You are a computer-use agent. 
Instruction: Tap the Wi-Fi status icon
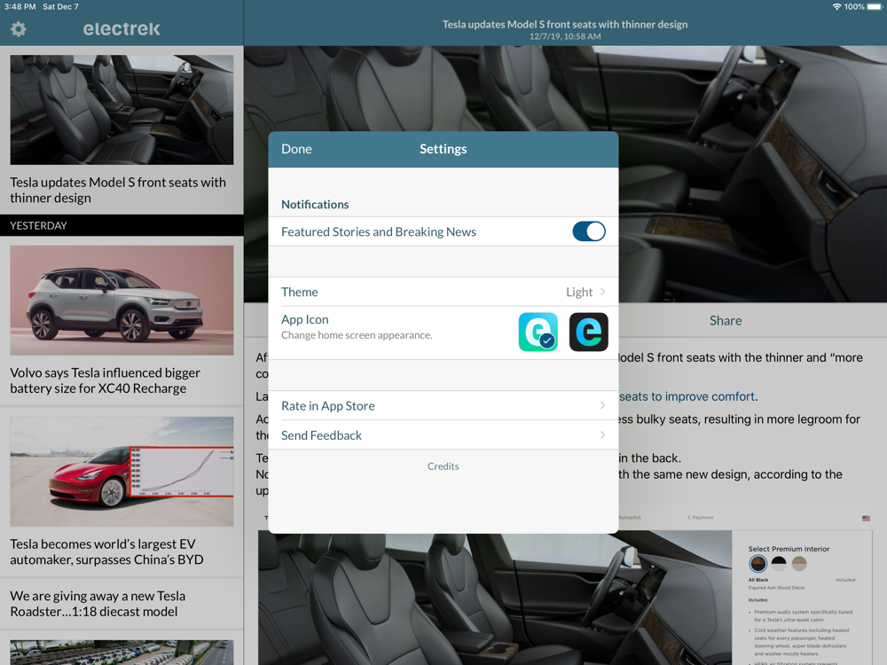pyautogui.click(x=836, y=7)
